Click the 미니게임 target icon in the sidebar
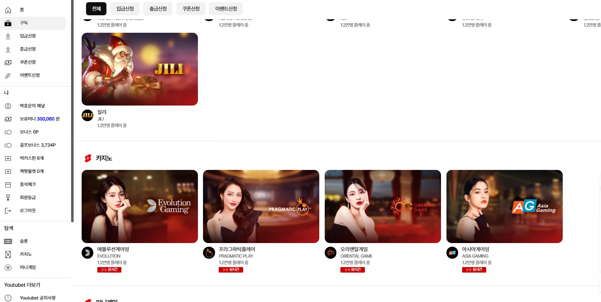 [x=8, y=267]
